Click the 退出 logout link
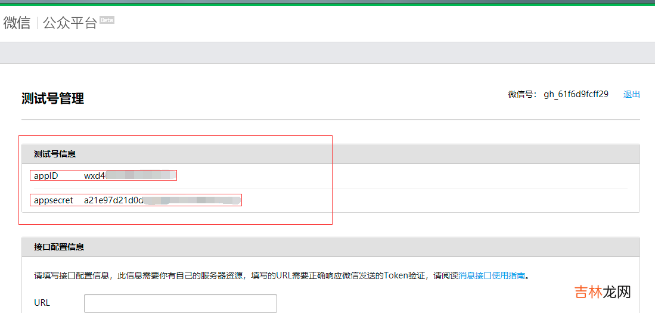 click(x=631, y=94)
